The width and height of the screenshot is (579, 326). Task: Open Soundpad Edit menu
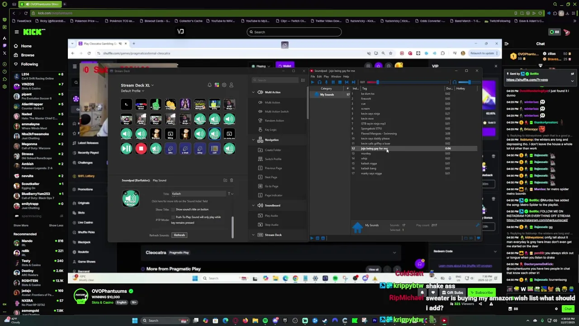click(319, 77)
